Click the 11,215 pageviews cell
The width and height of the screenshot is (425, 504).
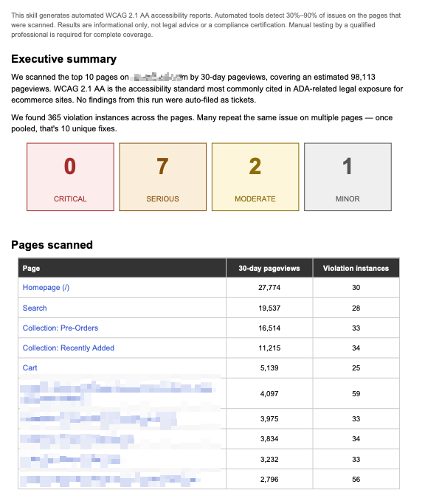point(269,348)
